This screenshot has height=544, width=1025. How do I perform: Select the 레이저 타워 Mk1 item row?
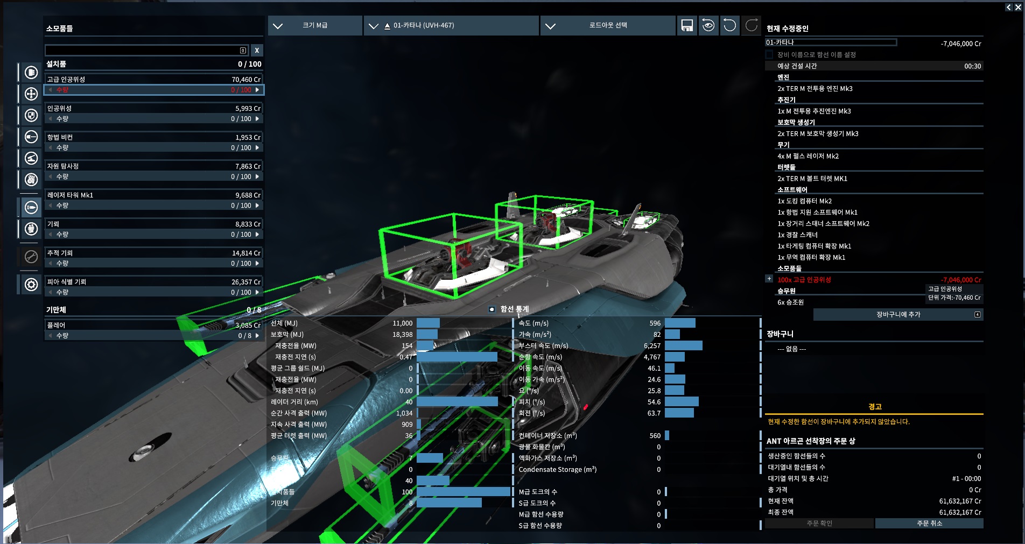(154, 195)
